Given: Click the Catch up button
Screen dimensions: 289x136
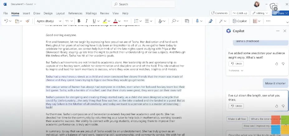Looking at the screenshot, I should click(x=240, y=13).
